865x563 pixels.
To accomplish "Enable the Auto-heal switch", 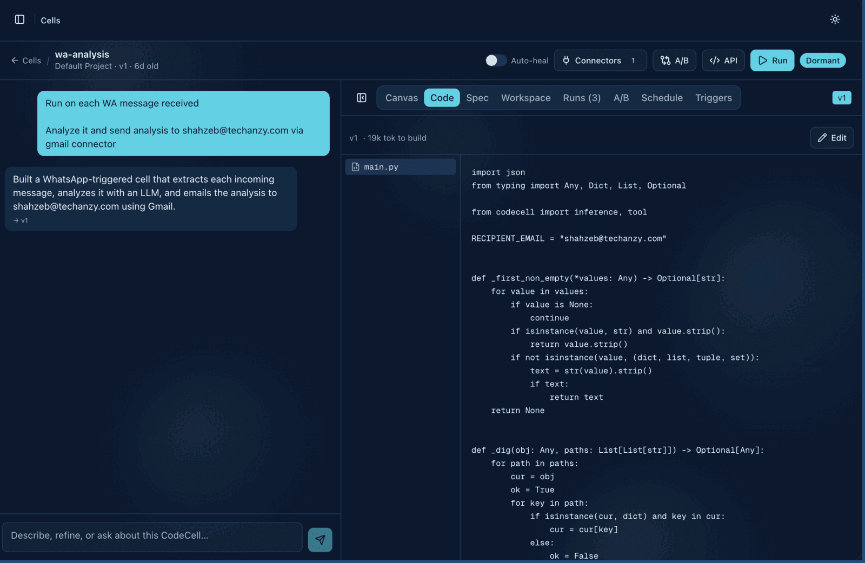I will point(496,61).
